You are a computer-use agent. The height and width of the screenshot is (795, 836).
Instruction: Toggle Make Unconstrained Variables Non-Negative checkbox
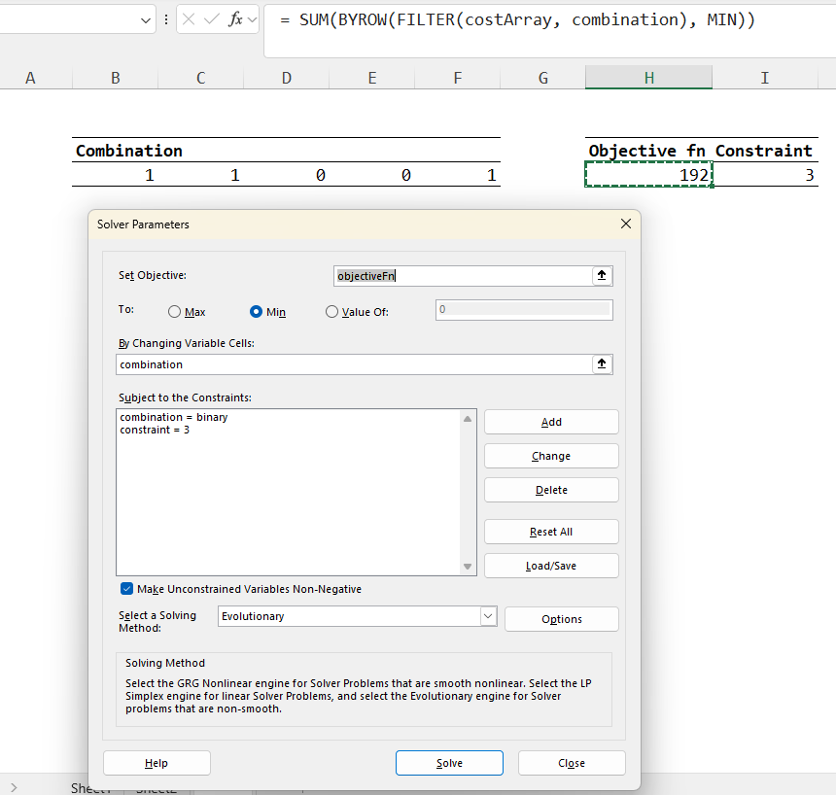point(127,589)
